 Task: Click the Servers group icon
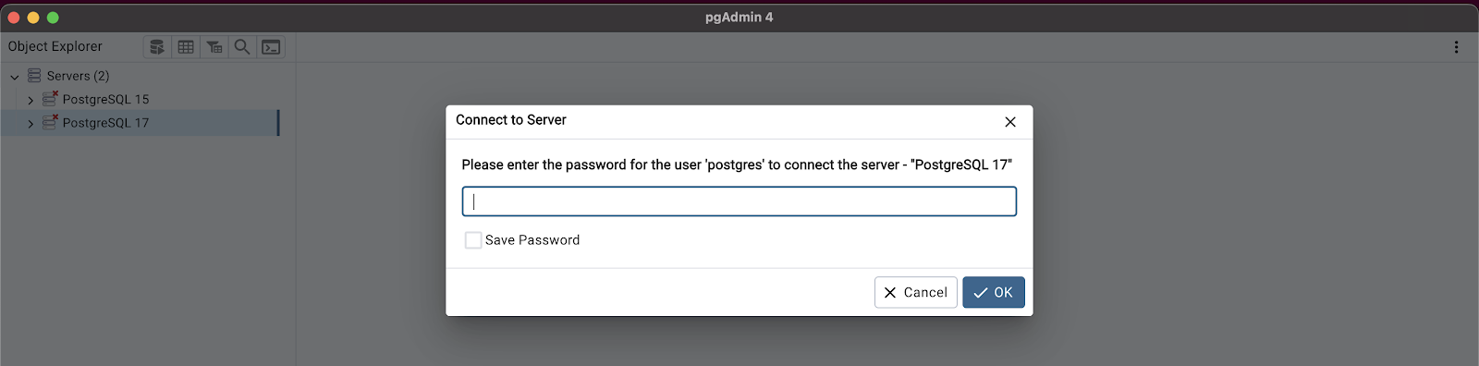coord(34,75)
